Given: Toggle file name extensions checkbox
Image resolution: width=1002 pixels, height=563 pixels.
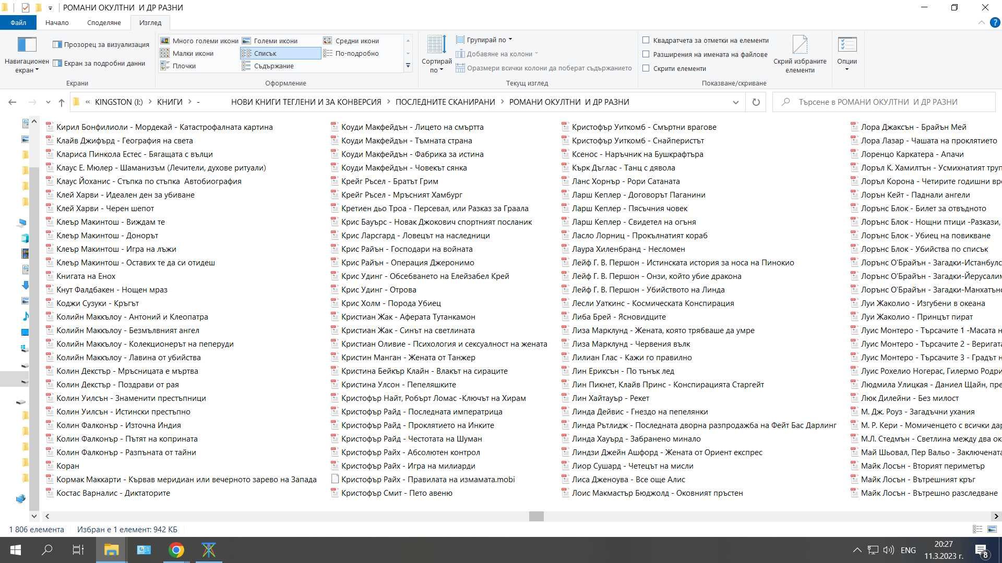Looking at the screenshot, I should click(x=646, y=54).
